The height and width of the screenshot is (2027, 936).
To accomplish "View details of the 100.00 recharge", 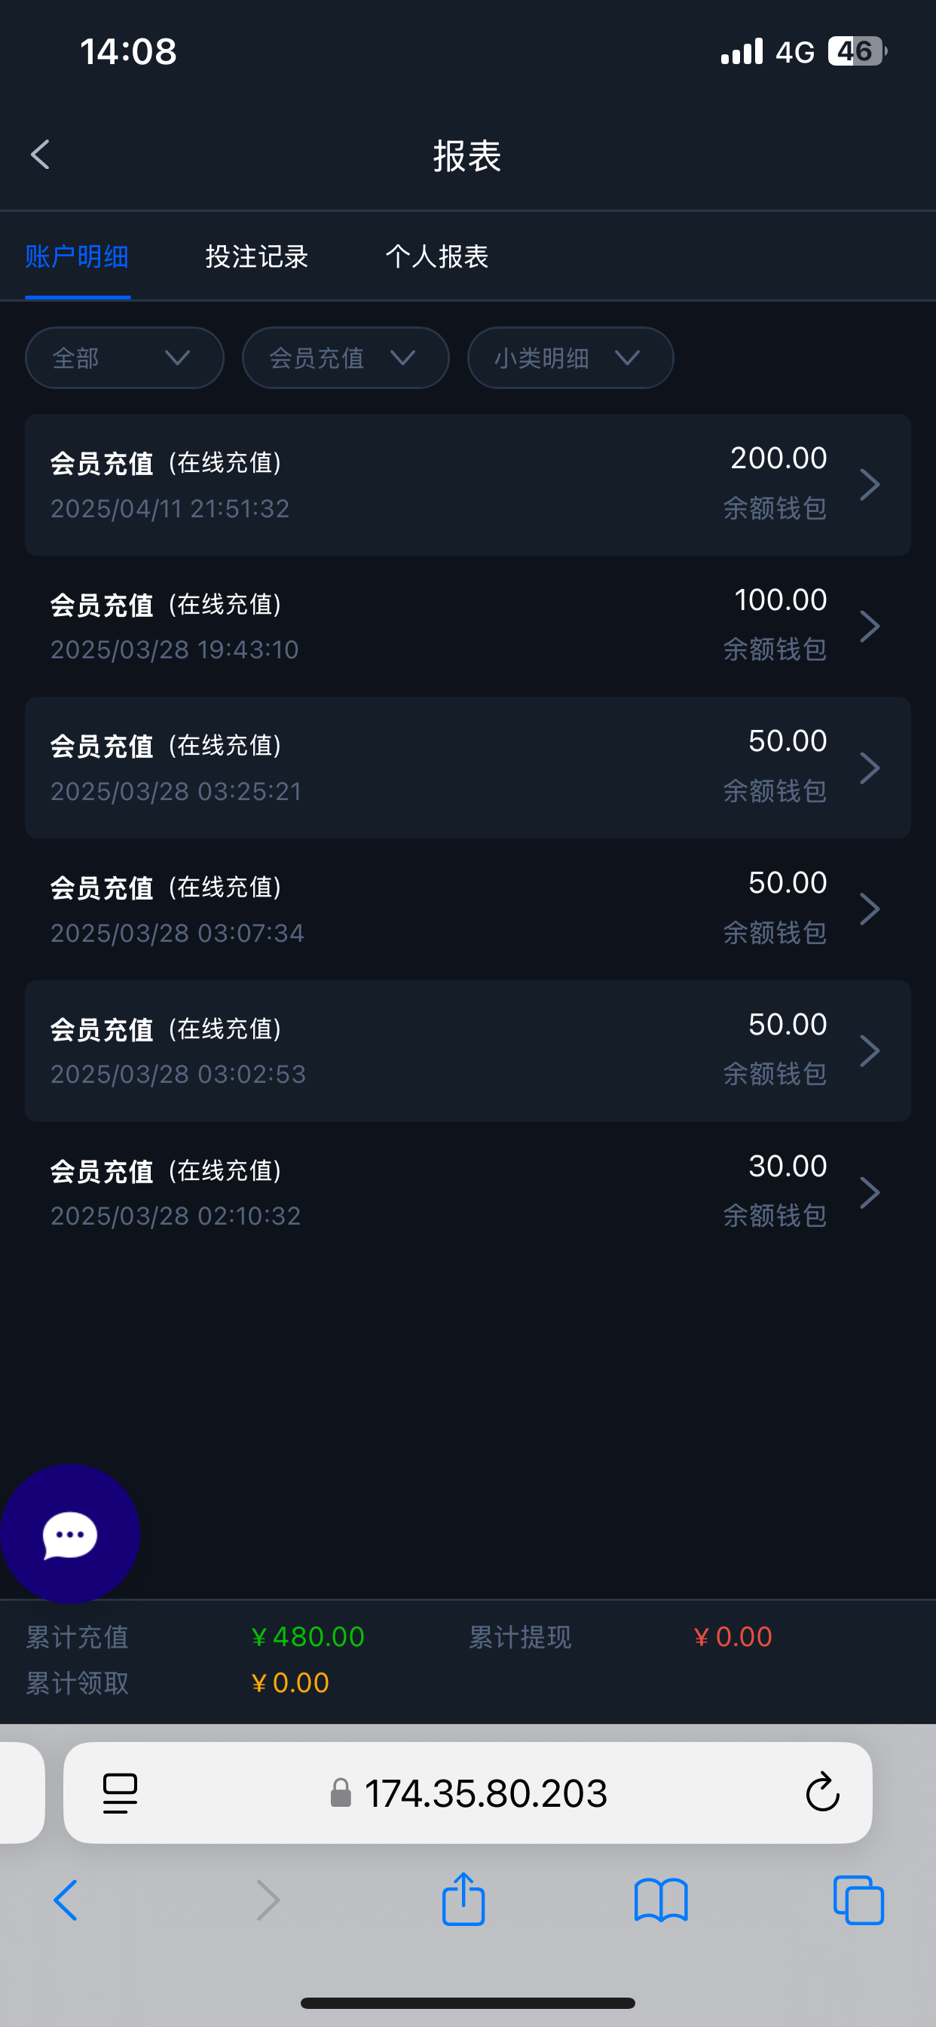I will click(x=467, y=627).
